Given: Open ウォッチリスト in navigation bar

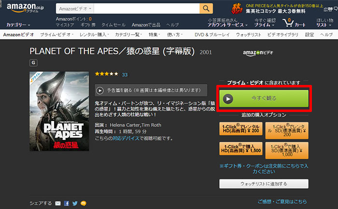Looking at the screenshot, I should (248, 35).
